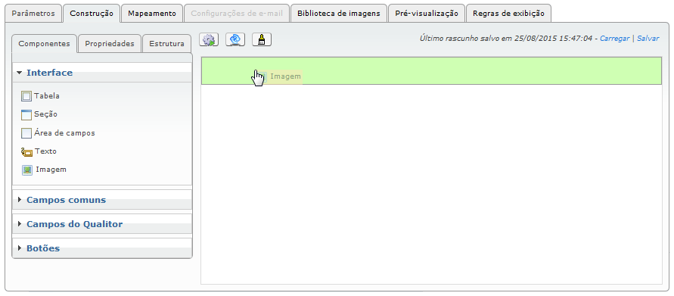Go to the Biblioteca de imagens tab

pyautogui.click(x=339, y=14)
